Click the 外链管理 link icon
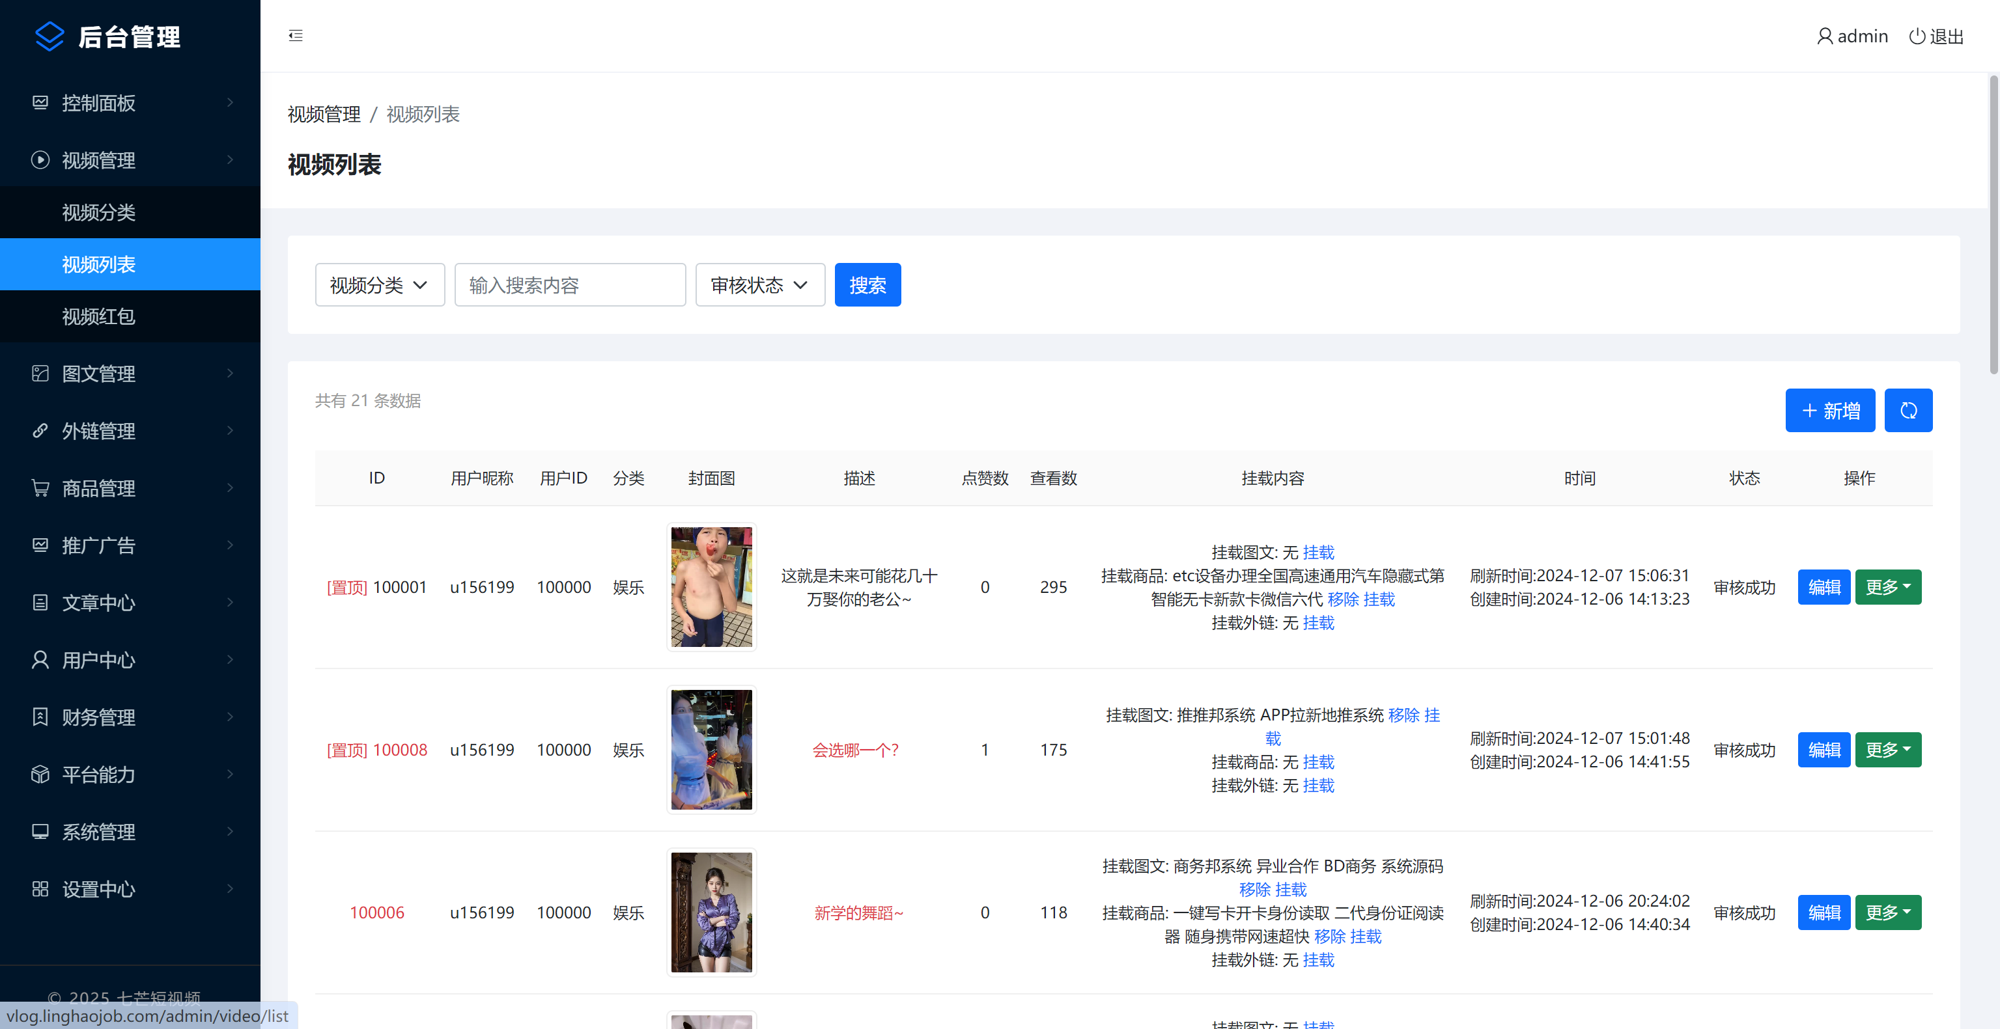Screen dimensions: 2000x1029 (x=40, y=431)
